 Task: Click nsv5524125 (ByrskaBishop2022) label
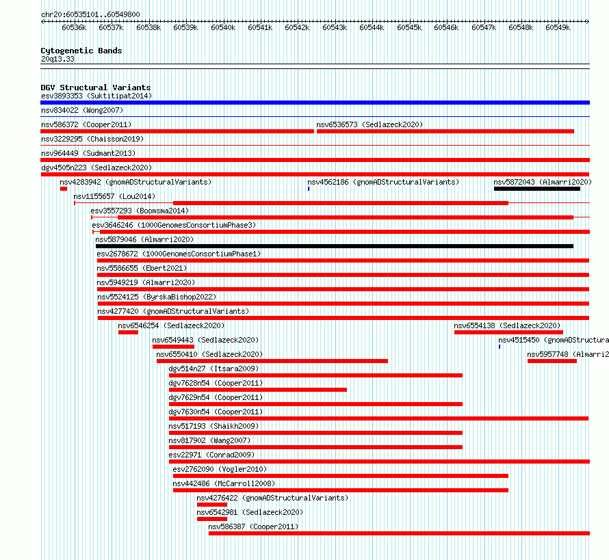coord(157,297)
